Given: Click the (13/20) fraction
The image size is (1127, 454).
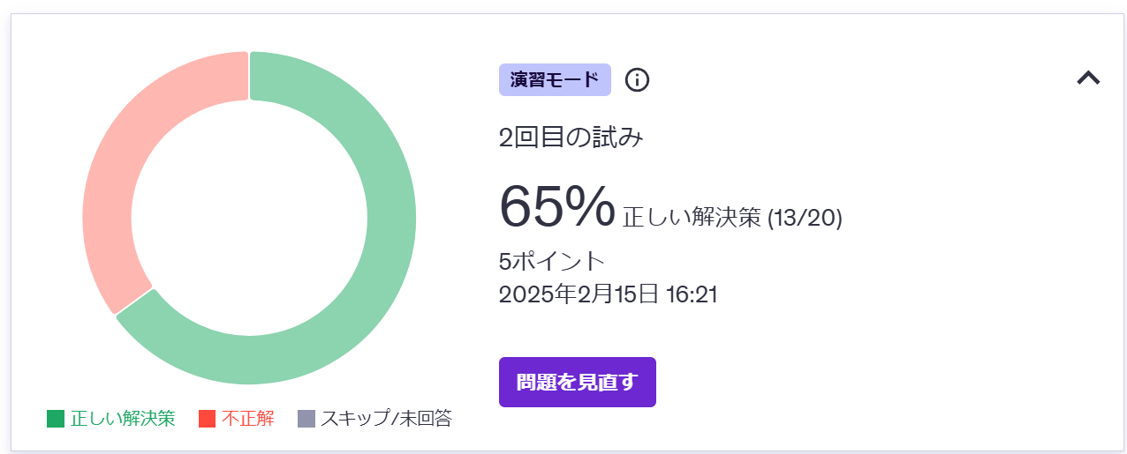Looking at the screenshot, I should click(x=805, y=218).
